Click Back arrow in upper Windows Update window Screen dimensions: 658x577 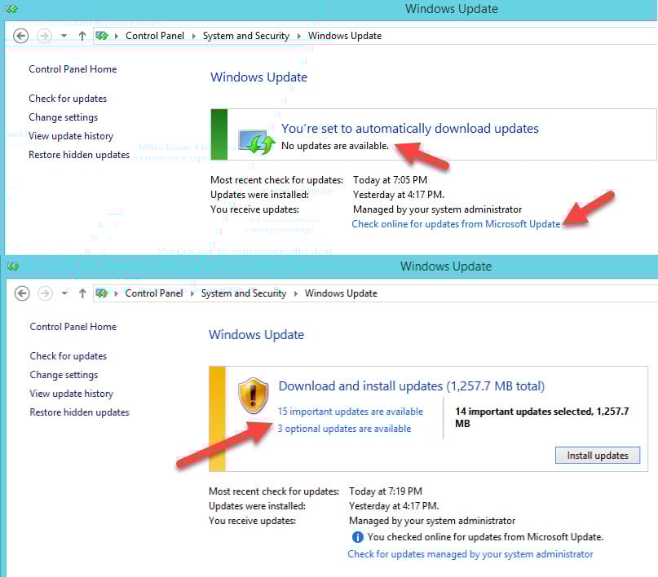pyautogui.click(x=20, y=36)
